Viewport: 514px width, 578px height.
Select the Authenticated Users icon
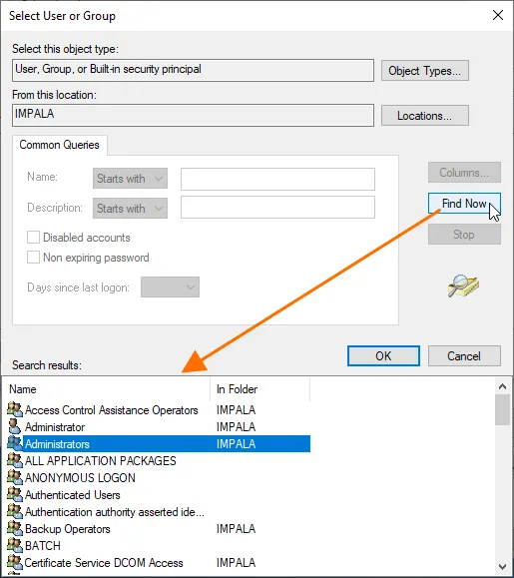tap(15, 494)
